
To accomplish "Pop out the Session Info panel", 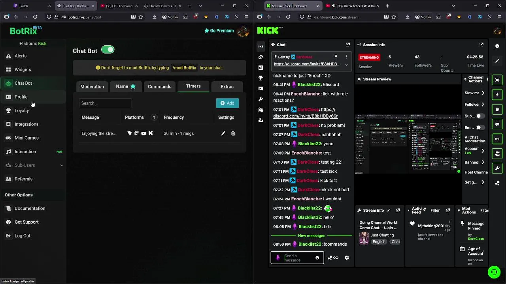I will point(481,45).
